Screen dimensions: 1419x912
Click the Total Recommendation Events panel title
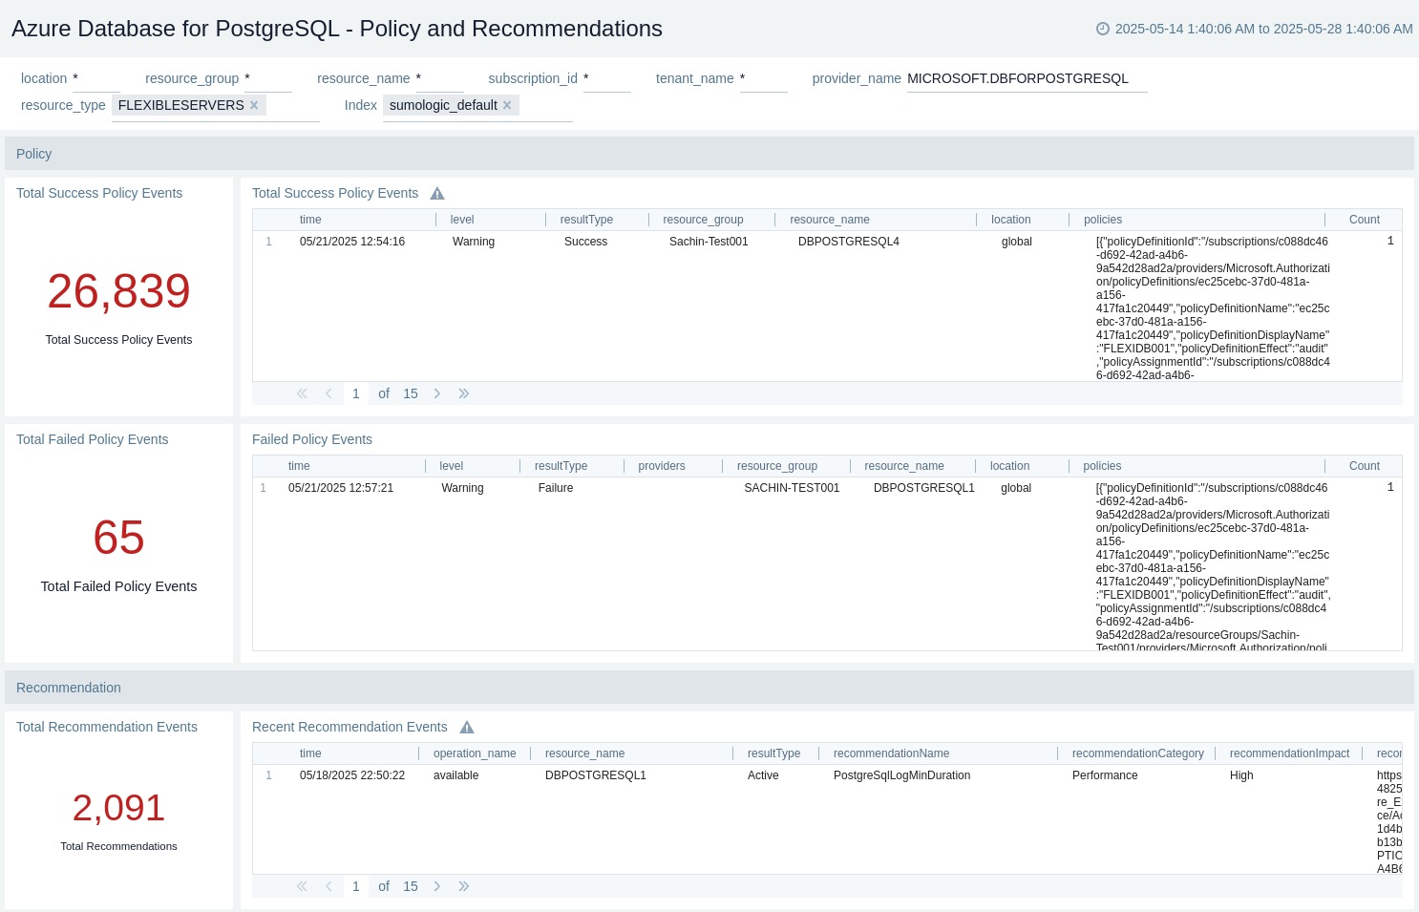(x=107, y=727)
